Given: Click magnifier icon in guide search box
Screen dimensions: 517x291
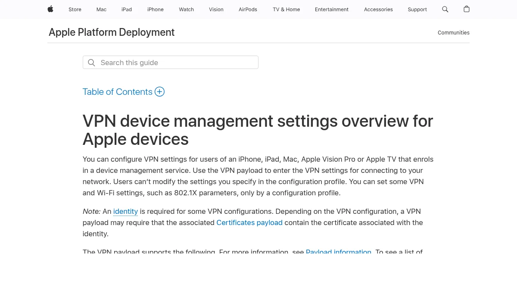Looking at the screenshot, I should [x=91, y=63].
